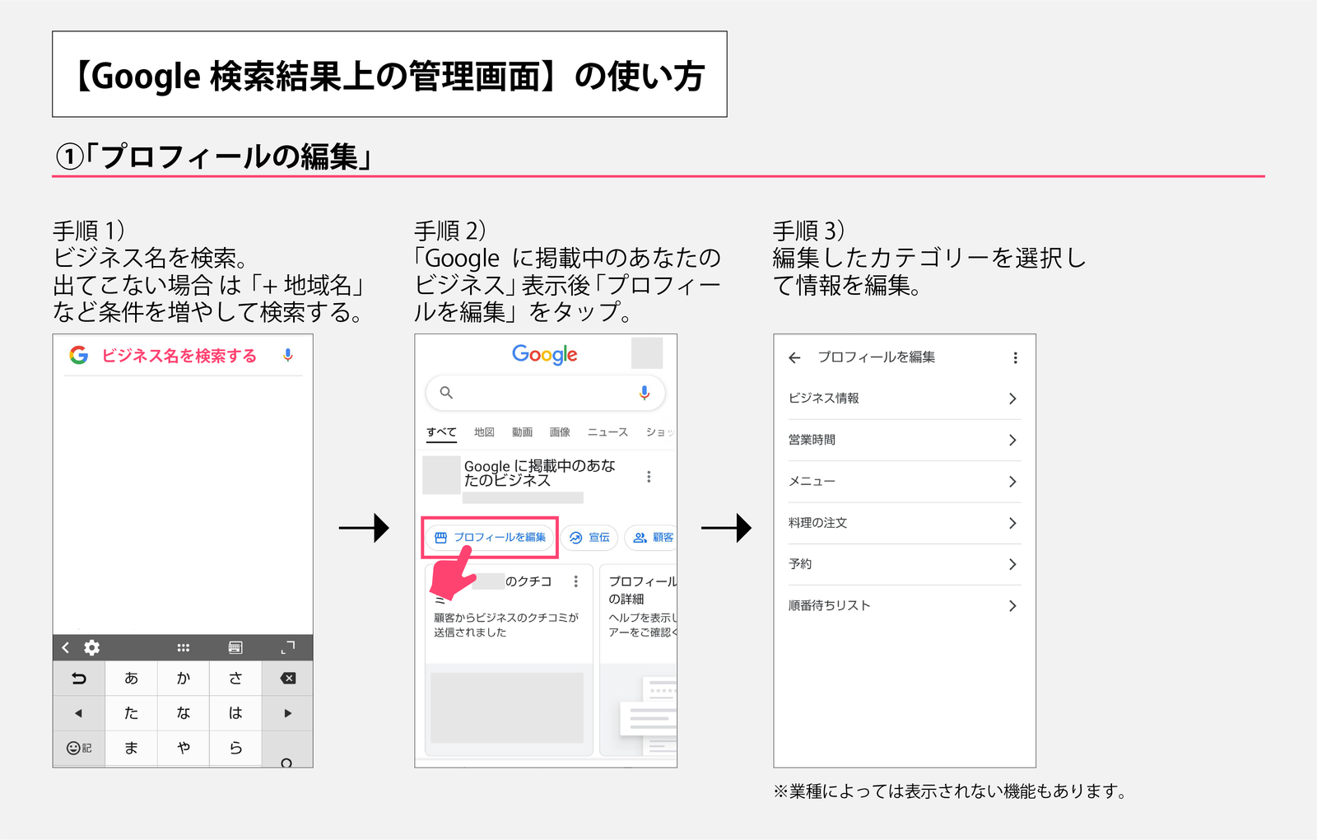
Task: Tap the さ key on keyboard
Action: tap(235, 679)
